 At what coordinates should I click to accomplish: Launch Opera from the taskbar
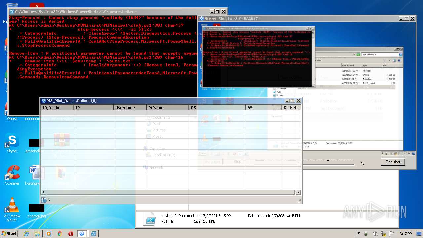(71, 233)
